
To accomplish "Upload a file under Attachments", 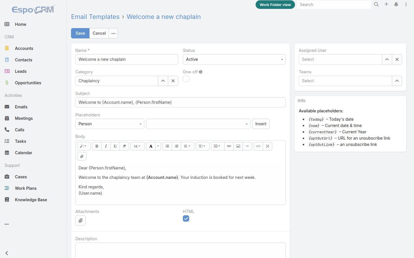I will click(80, 220).
